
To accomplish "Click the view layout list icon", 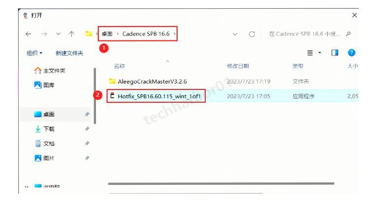I will [310, 53].
